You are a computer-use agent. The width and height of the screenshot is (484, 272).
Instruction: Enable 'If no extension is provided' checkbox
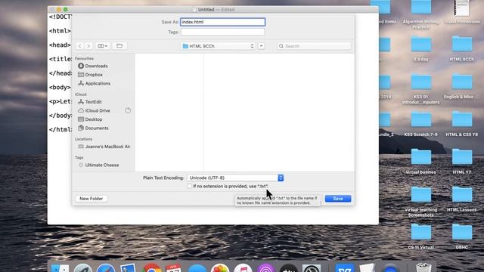(190, 187)
